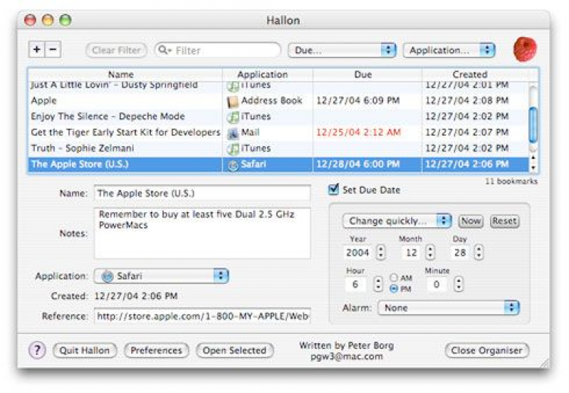Click the Month field showing 12
569x393 pixels.
[411, 252]
